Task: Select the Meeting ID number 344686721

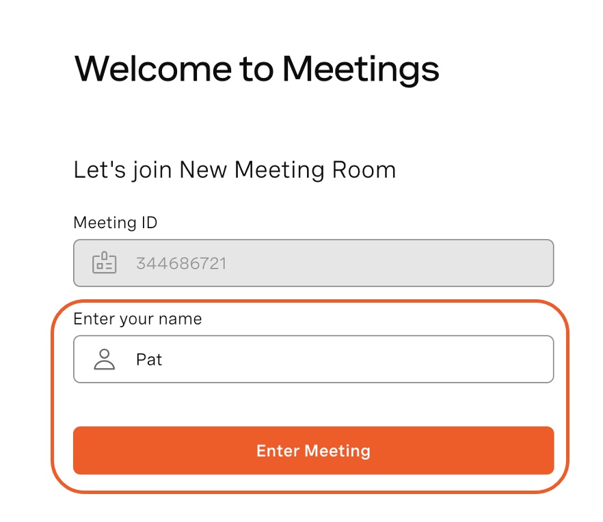Action: point(182,264)
